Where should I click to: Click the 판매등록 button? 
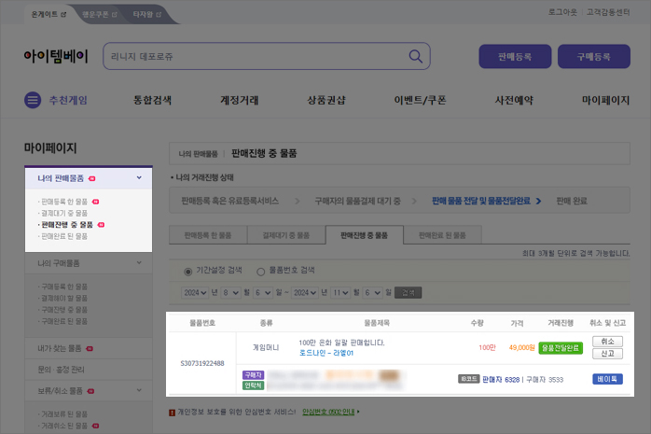click(515, 57)
